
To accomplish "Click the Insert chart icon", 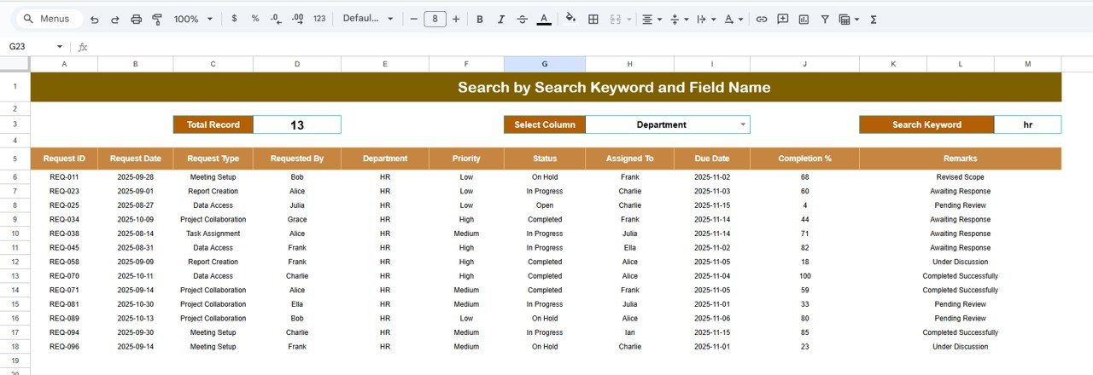I will 804,19.
